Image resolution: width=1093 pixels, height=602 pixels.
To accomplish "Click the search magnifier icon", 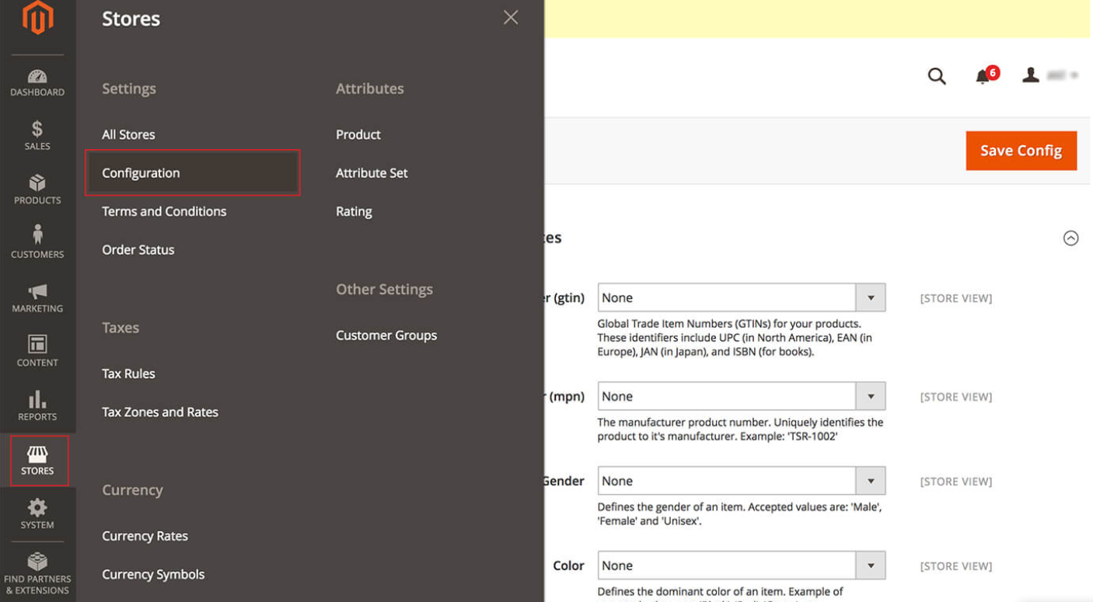I will 937,76.
